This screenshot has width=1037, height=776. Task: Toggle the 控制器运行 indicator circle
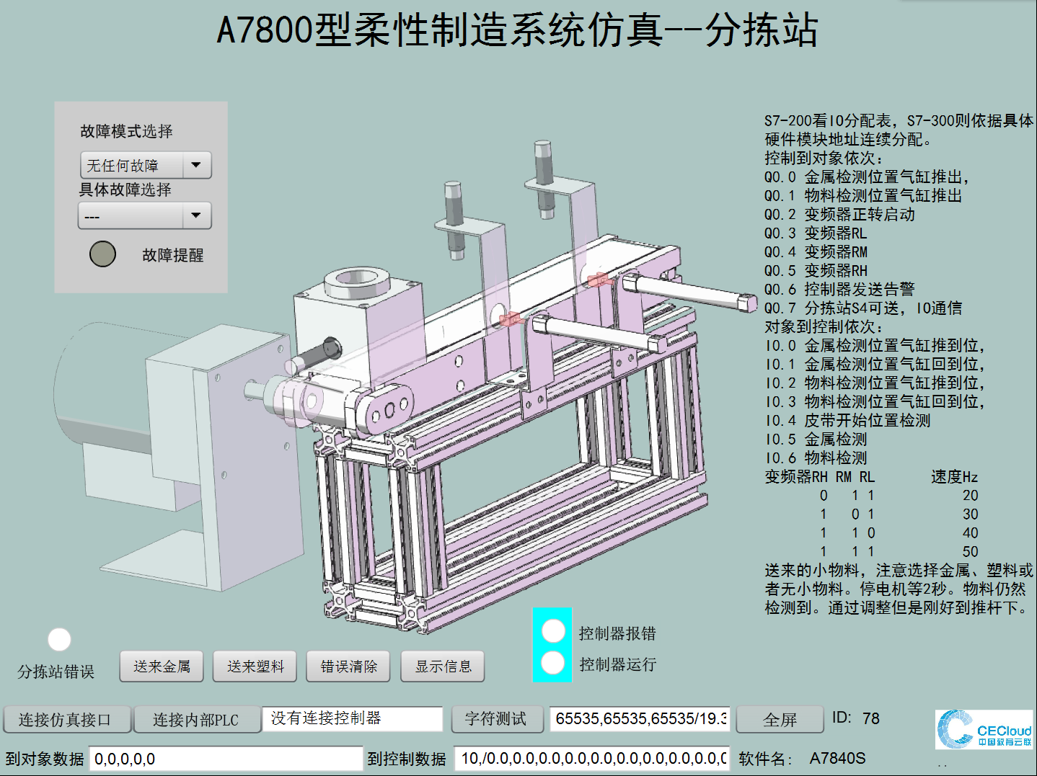point(553,663)
